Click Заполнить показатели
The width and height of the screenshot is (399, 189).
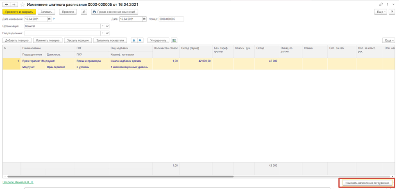click(x=110, y=40)
